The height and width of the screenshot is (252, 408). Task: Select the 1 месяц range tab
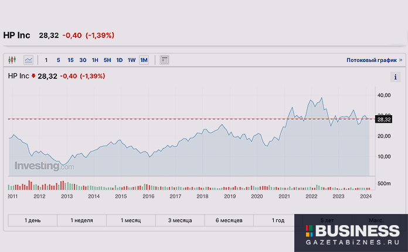click(131, 220)
